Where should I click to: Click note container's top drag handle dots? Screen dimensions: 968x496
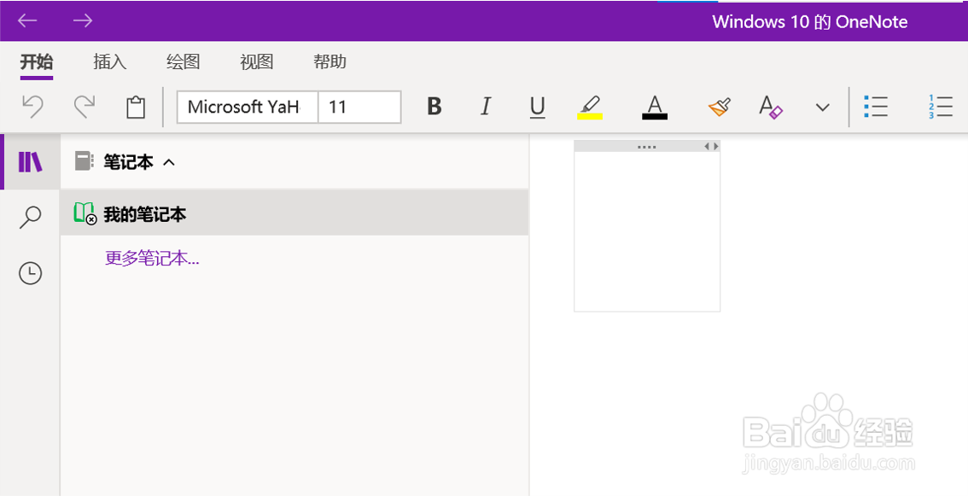click(x=646, y=147)
